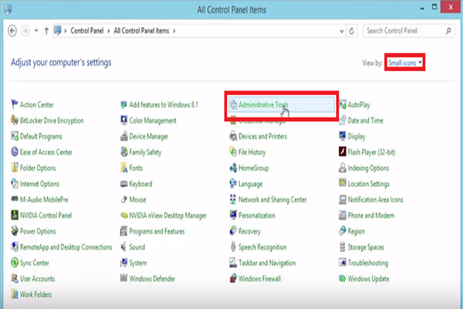
Task: Refresh the Control Panel view
Action: point(352,31)
